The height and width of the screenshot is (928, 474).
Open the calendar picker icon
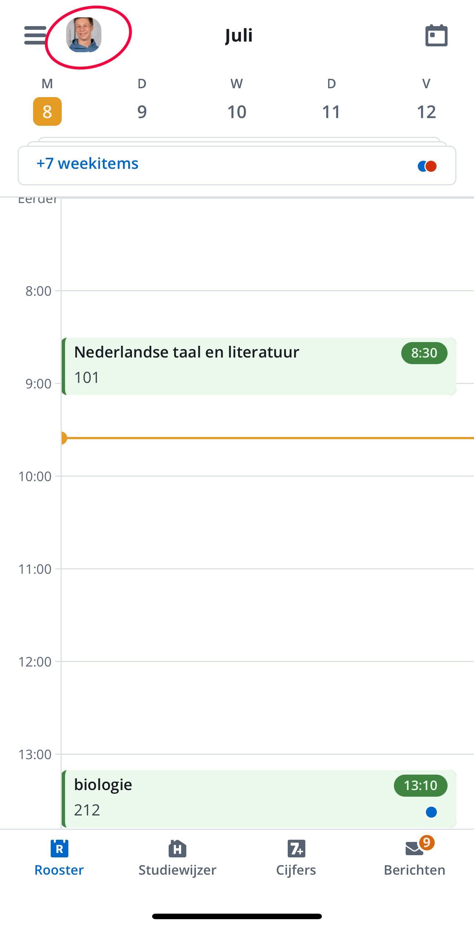coord(436,35)
